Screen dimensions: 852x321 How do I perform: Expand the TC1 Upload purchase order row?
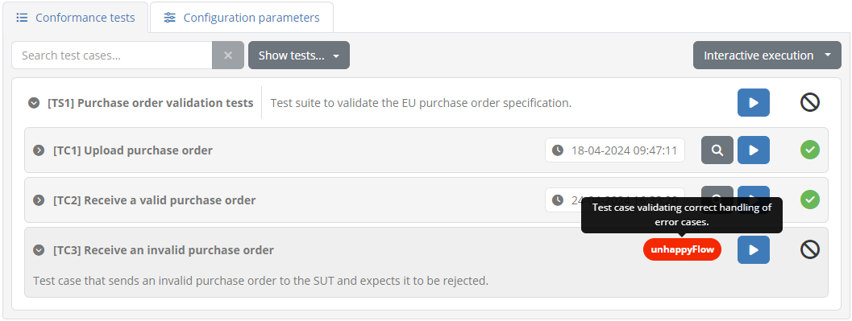pyautogui.click(x=39, y=150)
